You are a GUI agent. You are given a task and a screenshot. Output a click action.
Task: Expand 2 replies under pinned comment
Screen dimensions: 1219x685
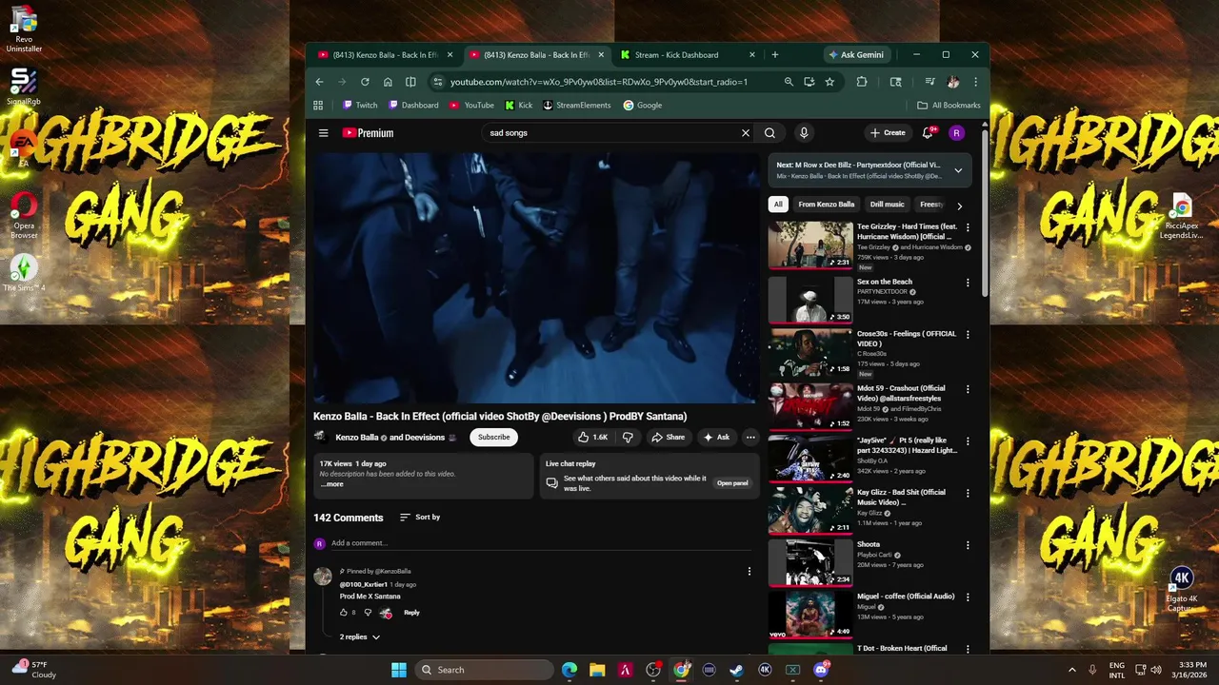tap(360, 637)
